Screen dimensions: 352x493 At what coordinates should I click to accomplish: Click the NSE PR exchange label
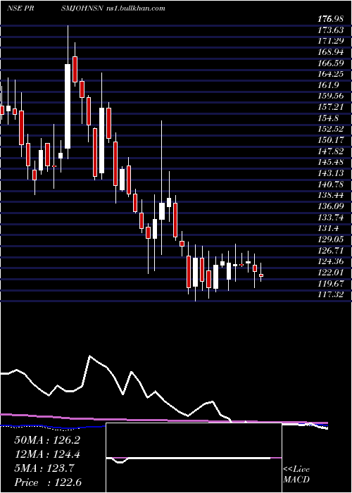click(x=20, y=8)
